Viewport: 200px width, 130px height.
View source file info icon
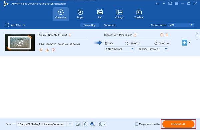tap(70, 35)
